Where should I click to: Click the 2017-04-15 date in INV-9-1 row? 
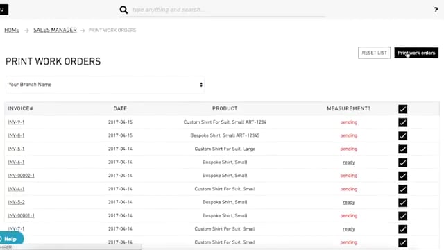coord(120,122)
